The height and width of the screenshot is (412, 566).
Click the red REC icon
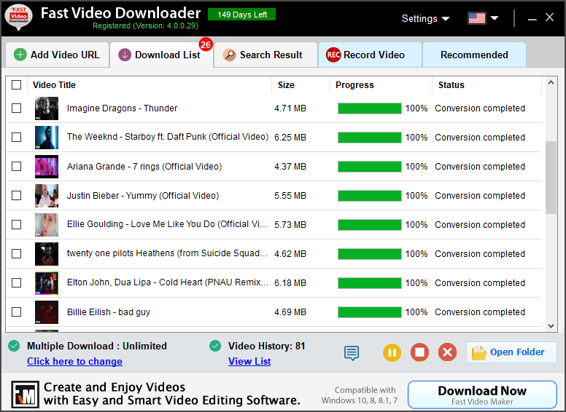click(333, 55)
